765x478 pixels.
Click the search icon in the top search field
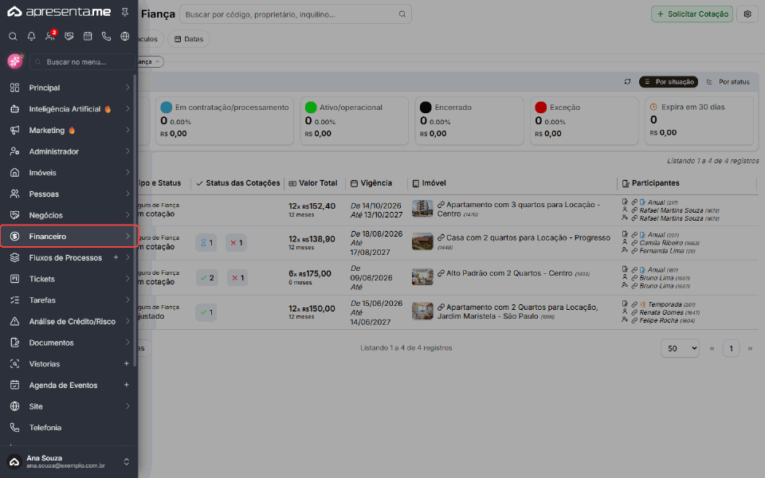(x=402, y=14)
